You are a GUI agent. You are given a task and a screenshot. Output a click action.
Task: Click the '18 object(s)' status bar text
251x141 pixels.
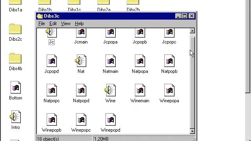(48, 139)
